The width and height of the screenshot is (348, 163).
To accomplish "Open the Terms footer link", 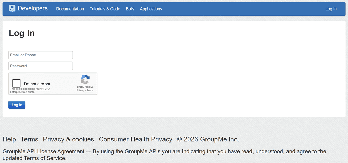I will [30, 139].
